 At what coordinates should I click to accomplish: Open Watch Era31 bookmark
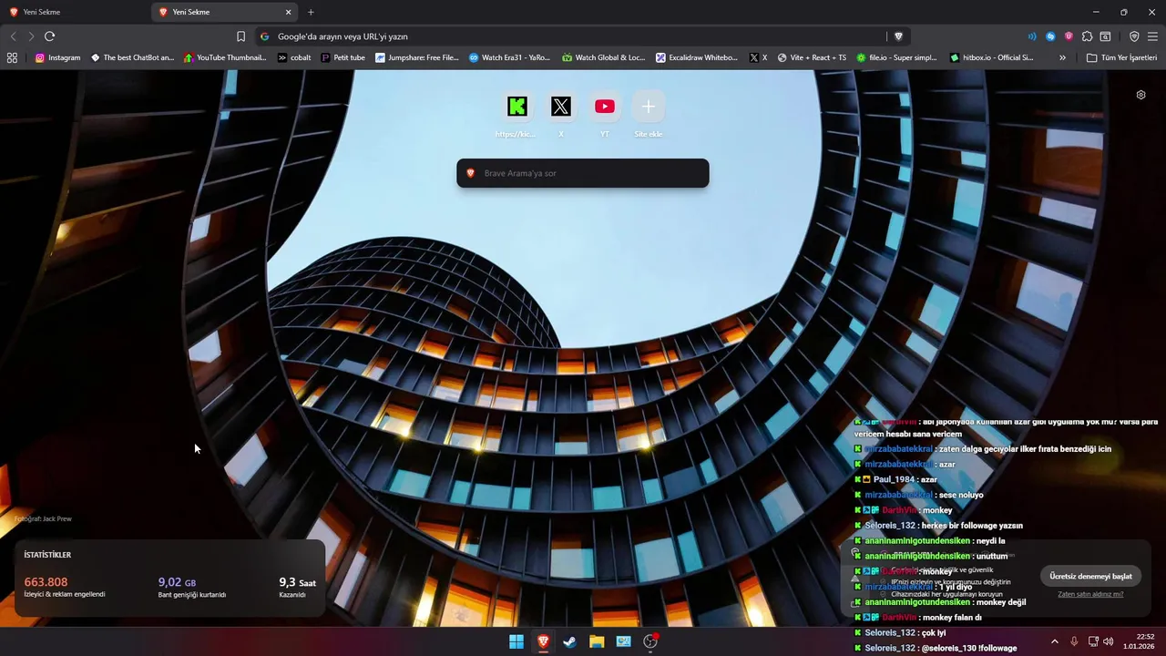pyautogui.click(x=510, y=57)
